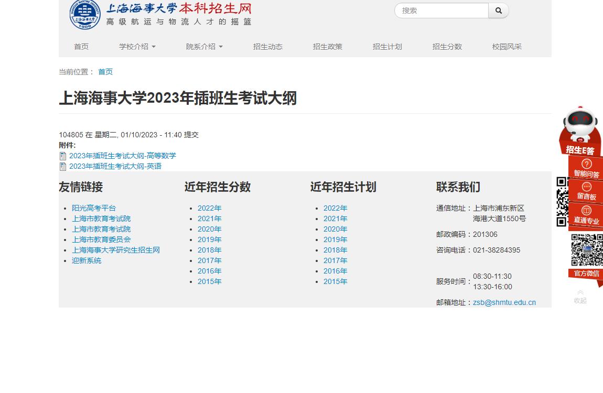Download 2023年插班生考试大纲-英语 attachment
Viewport: 603px width, 393px height.
[x=115, y=166]
